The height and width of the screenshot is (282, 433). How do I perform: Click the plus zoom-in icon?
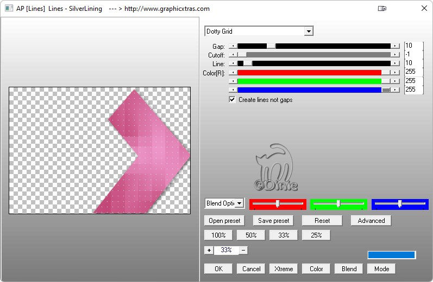coord(209,250)
